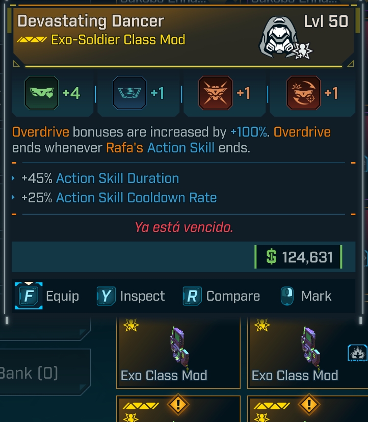Select the rightmost red +1 skill icon
This screenshot has height=422, width=368.
[304, 93]
